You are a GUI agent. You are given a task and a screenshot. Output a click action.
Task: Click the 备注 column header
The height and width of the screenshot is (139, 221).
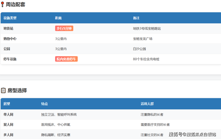coord(136,18)
